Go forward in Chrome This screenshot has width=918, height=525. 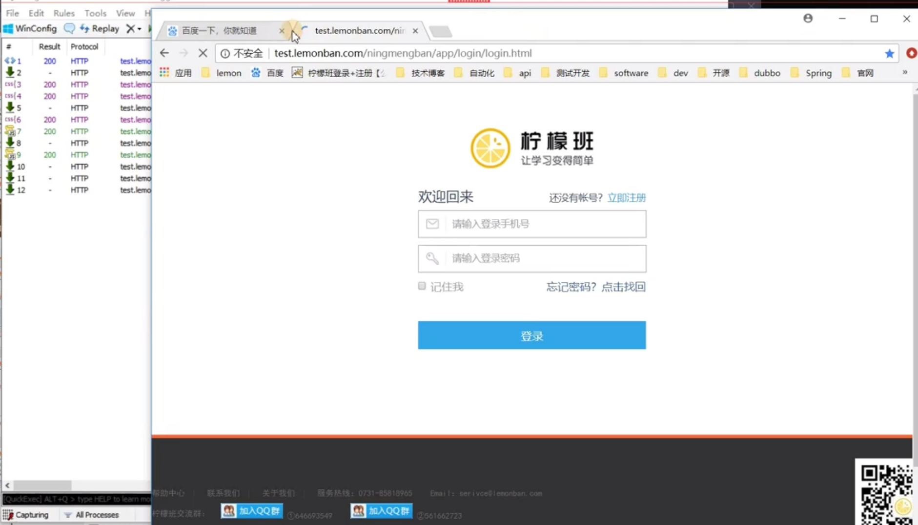coord(184,53)
